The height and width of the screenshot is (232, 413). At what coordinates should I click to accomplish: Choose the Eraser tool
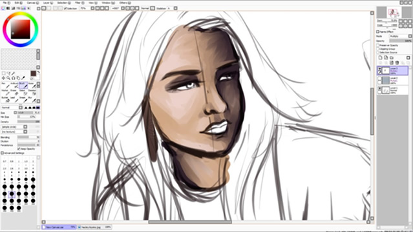tap(14, 93)
